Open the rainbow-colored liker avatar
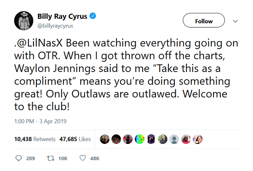Viewport: 253px width, 171px height. (x=139, y=139)
